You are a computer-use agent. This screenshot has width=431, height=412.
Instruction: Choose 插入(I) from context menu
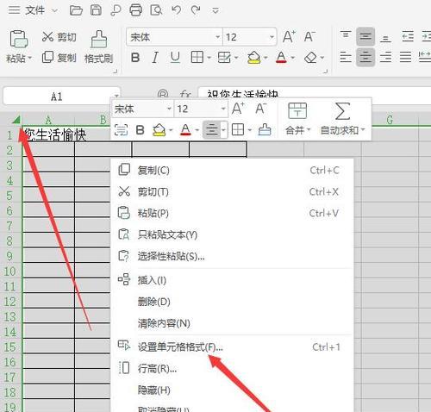tap(232, 280)
